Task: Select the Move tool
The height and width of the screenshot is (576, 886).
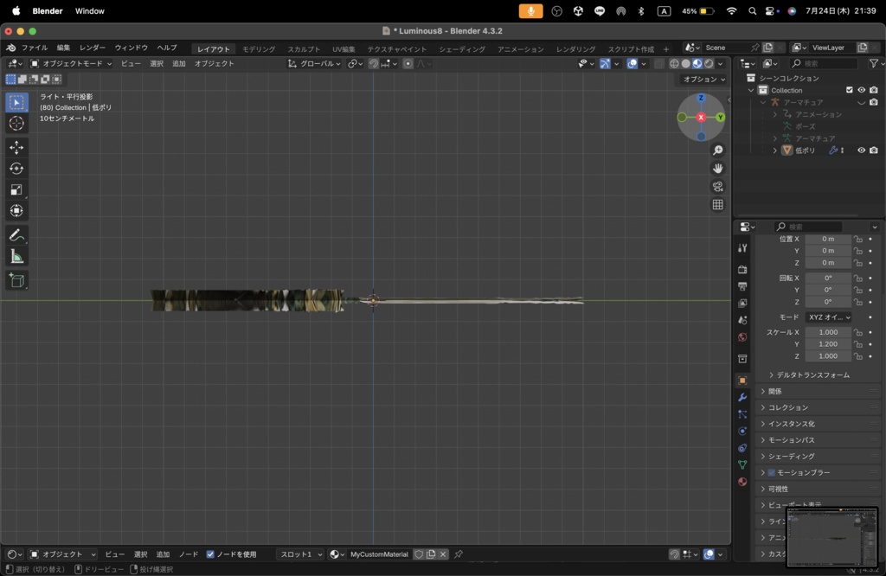Action: (16, 147)
